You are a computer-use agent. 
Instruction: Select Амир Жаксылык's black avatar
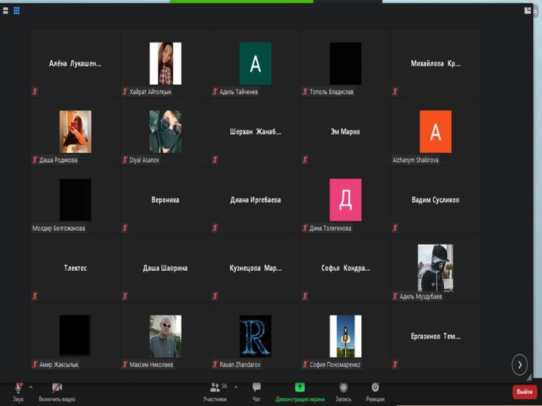coord(75,335)
